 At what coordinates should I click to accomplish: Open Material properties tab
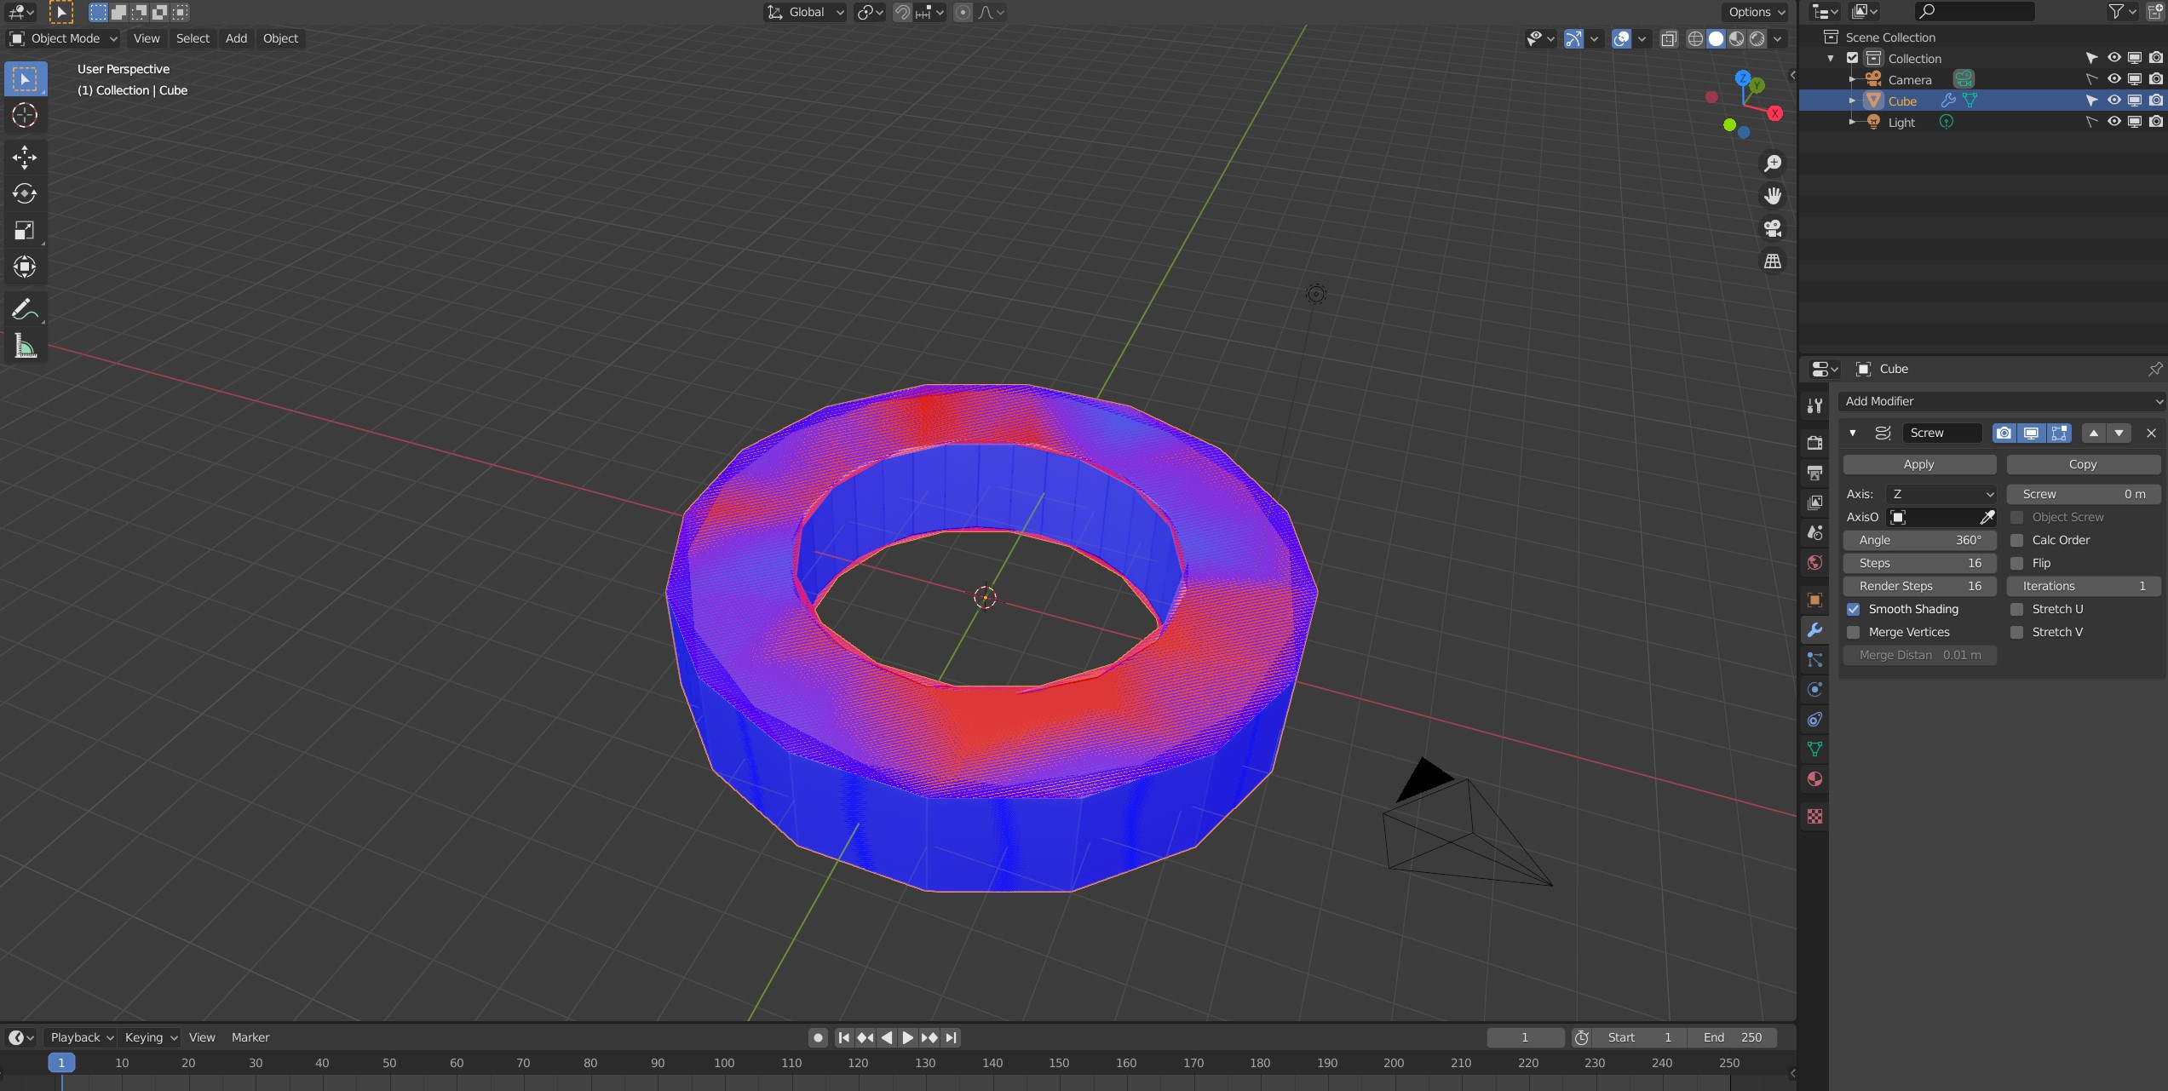pos(1815,779)
